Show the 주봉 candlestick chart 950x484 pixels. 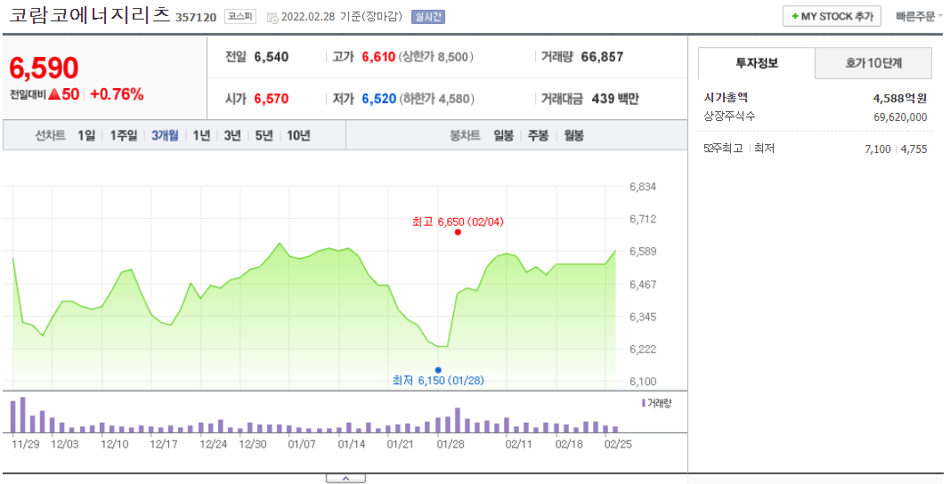(x=538, y=135)
